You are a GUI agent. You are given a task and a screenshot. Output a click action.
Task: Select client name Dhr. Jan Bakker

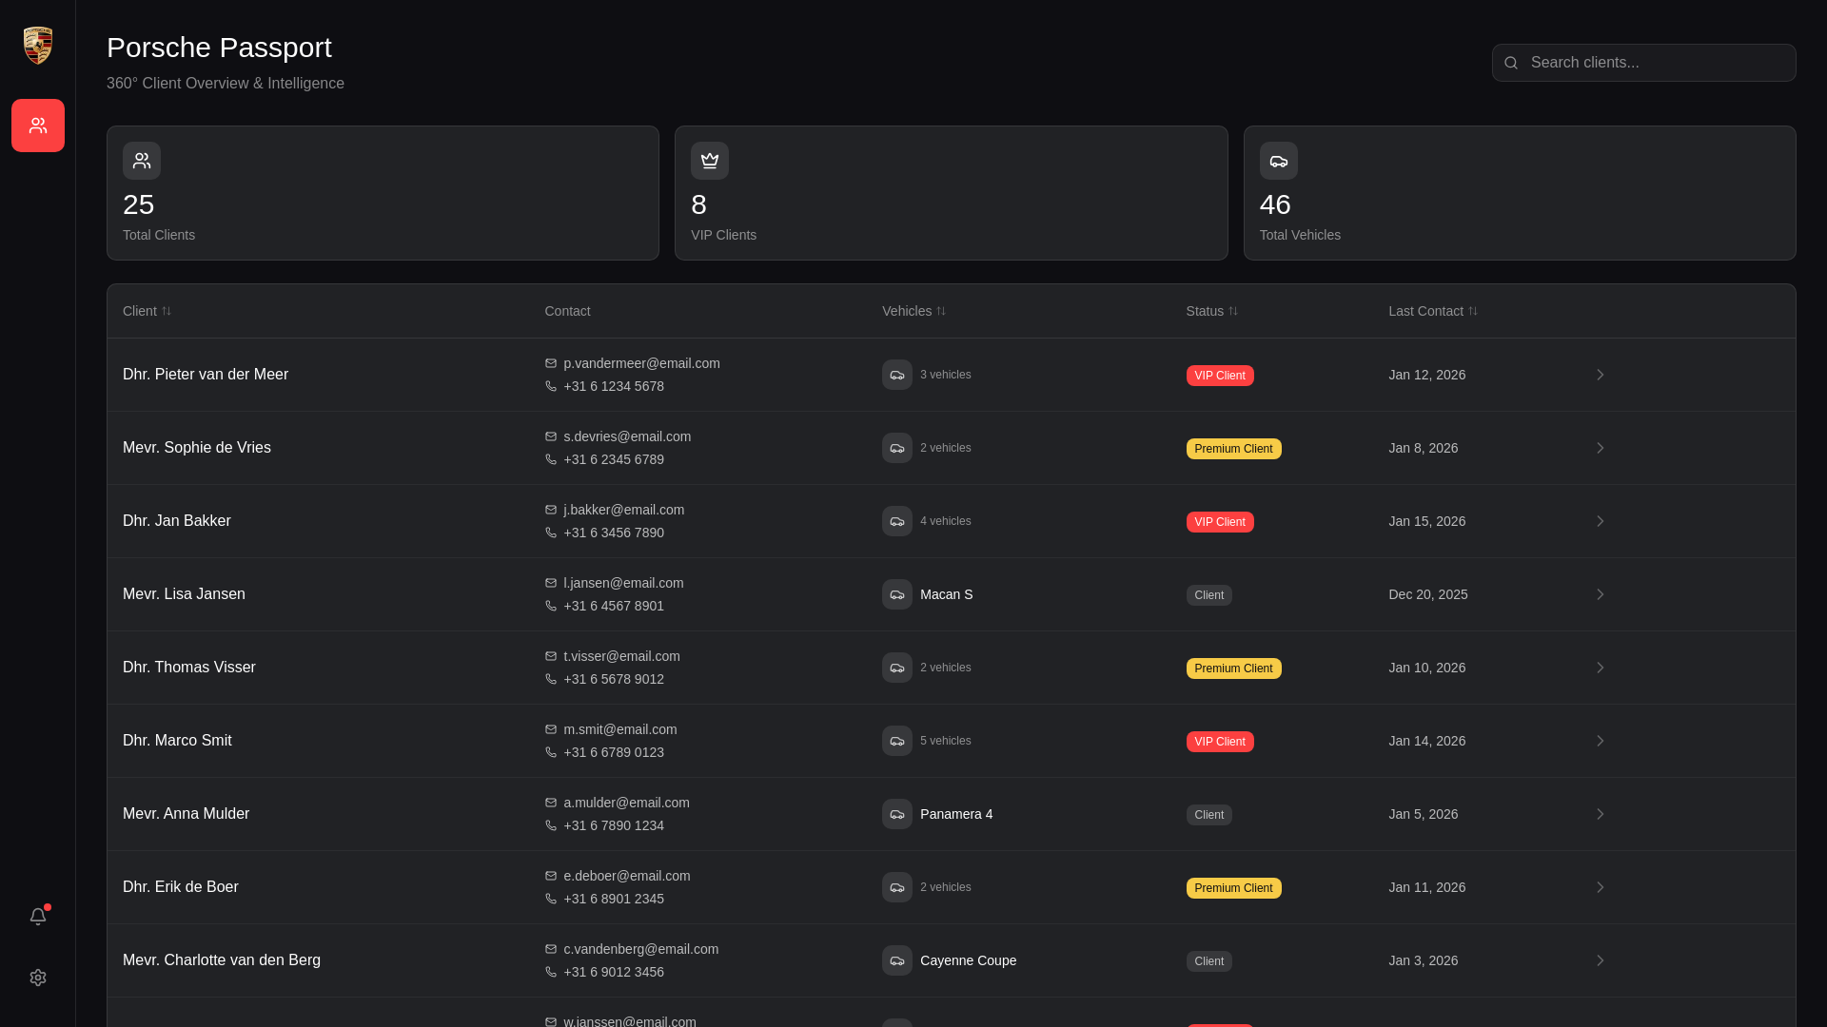(x=177, y=521)
